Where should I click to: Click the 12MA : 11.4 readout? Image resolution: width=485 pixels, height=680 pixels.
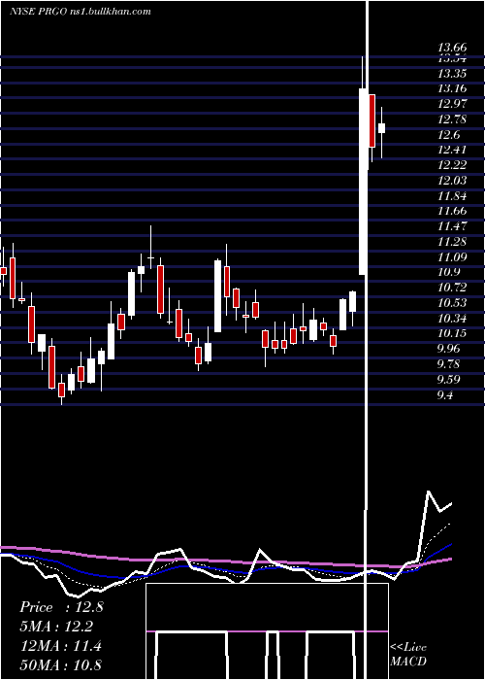[60, 646]
